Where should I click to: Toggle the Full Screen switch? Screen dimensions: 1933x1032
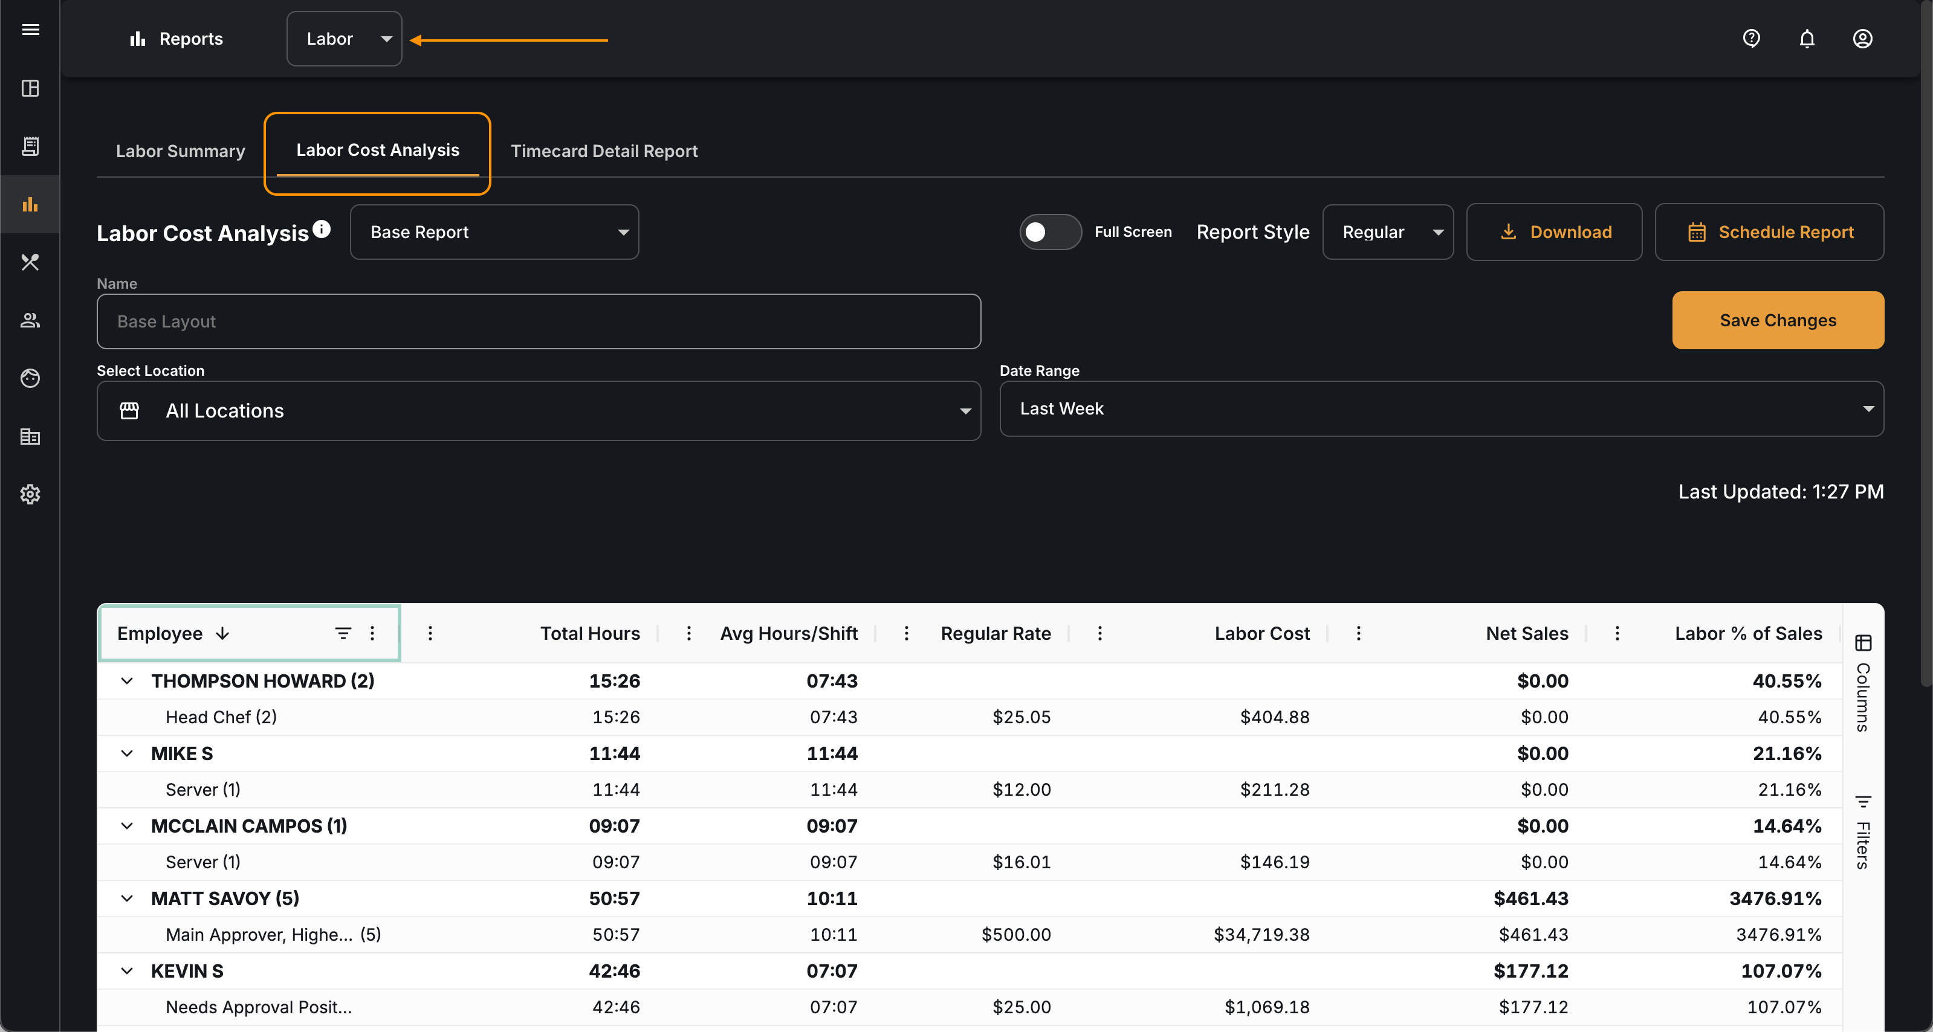[x=1049, y=232]
